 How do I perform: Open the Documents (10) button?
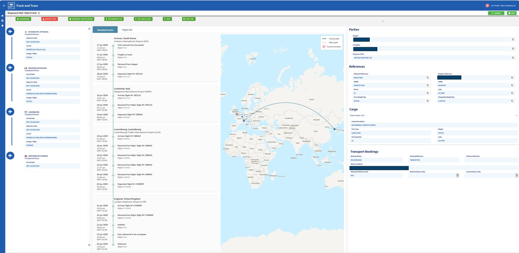click(114, 19)
